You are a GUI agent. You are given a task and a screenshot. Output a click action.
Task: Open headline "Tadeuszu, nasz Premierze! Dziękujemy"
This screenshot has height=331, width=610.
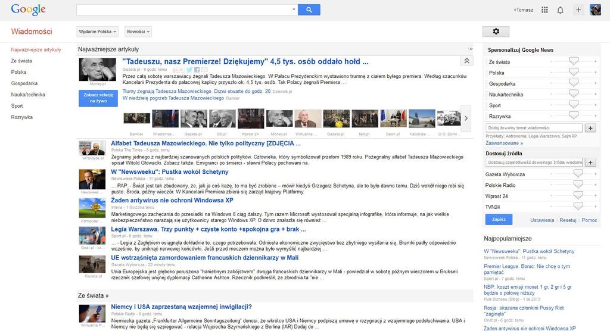click(245, 61)
